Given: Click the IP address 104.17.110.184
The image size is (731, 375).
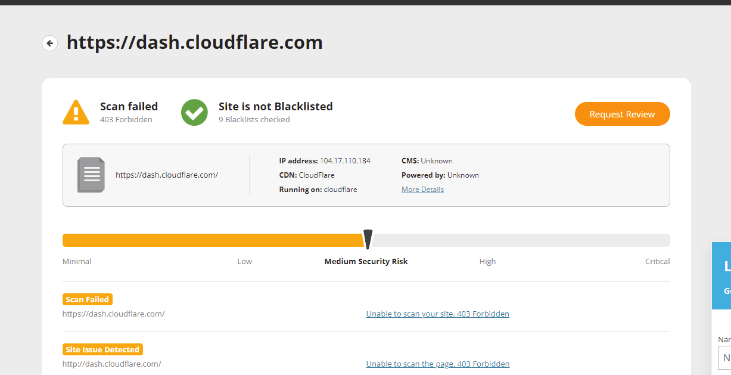Looking at the screenshot, I should click(x=345, y=161).
